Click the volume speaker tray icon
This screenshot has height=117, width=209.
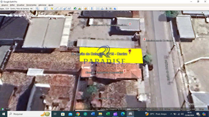(x=182, y=114)
